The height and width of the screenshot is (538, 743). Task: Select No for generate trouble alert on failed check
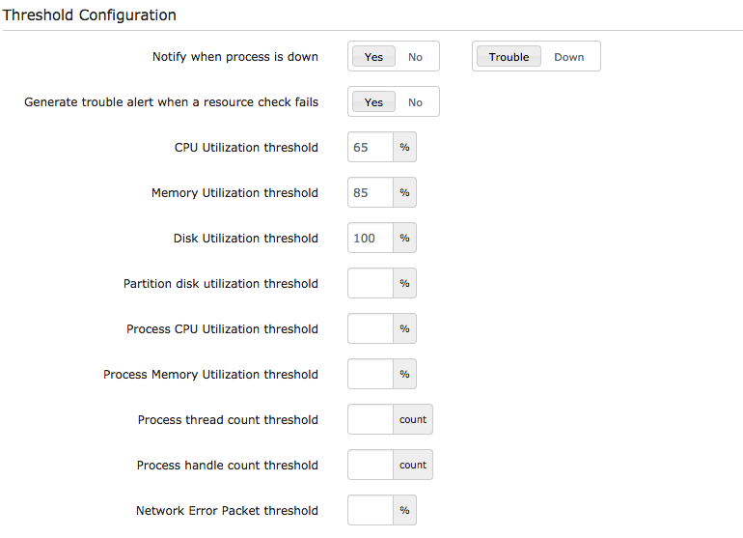[x=415, y=102]
